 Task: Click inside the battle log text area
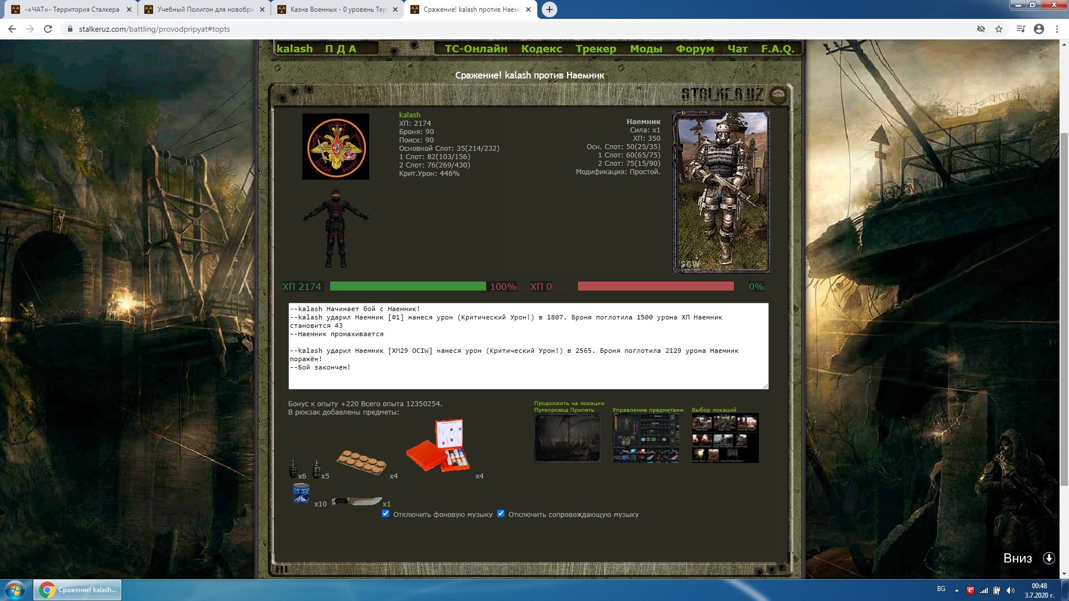pos(528,346)
